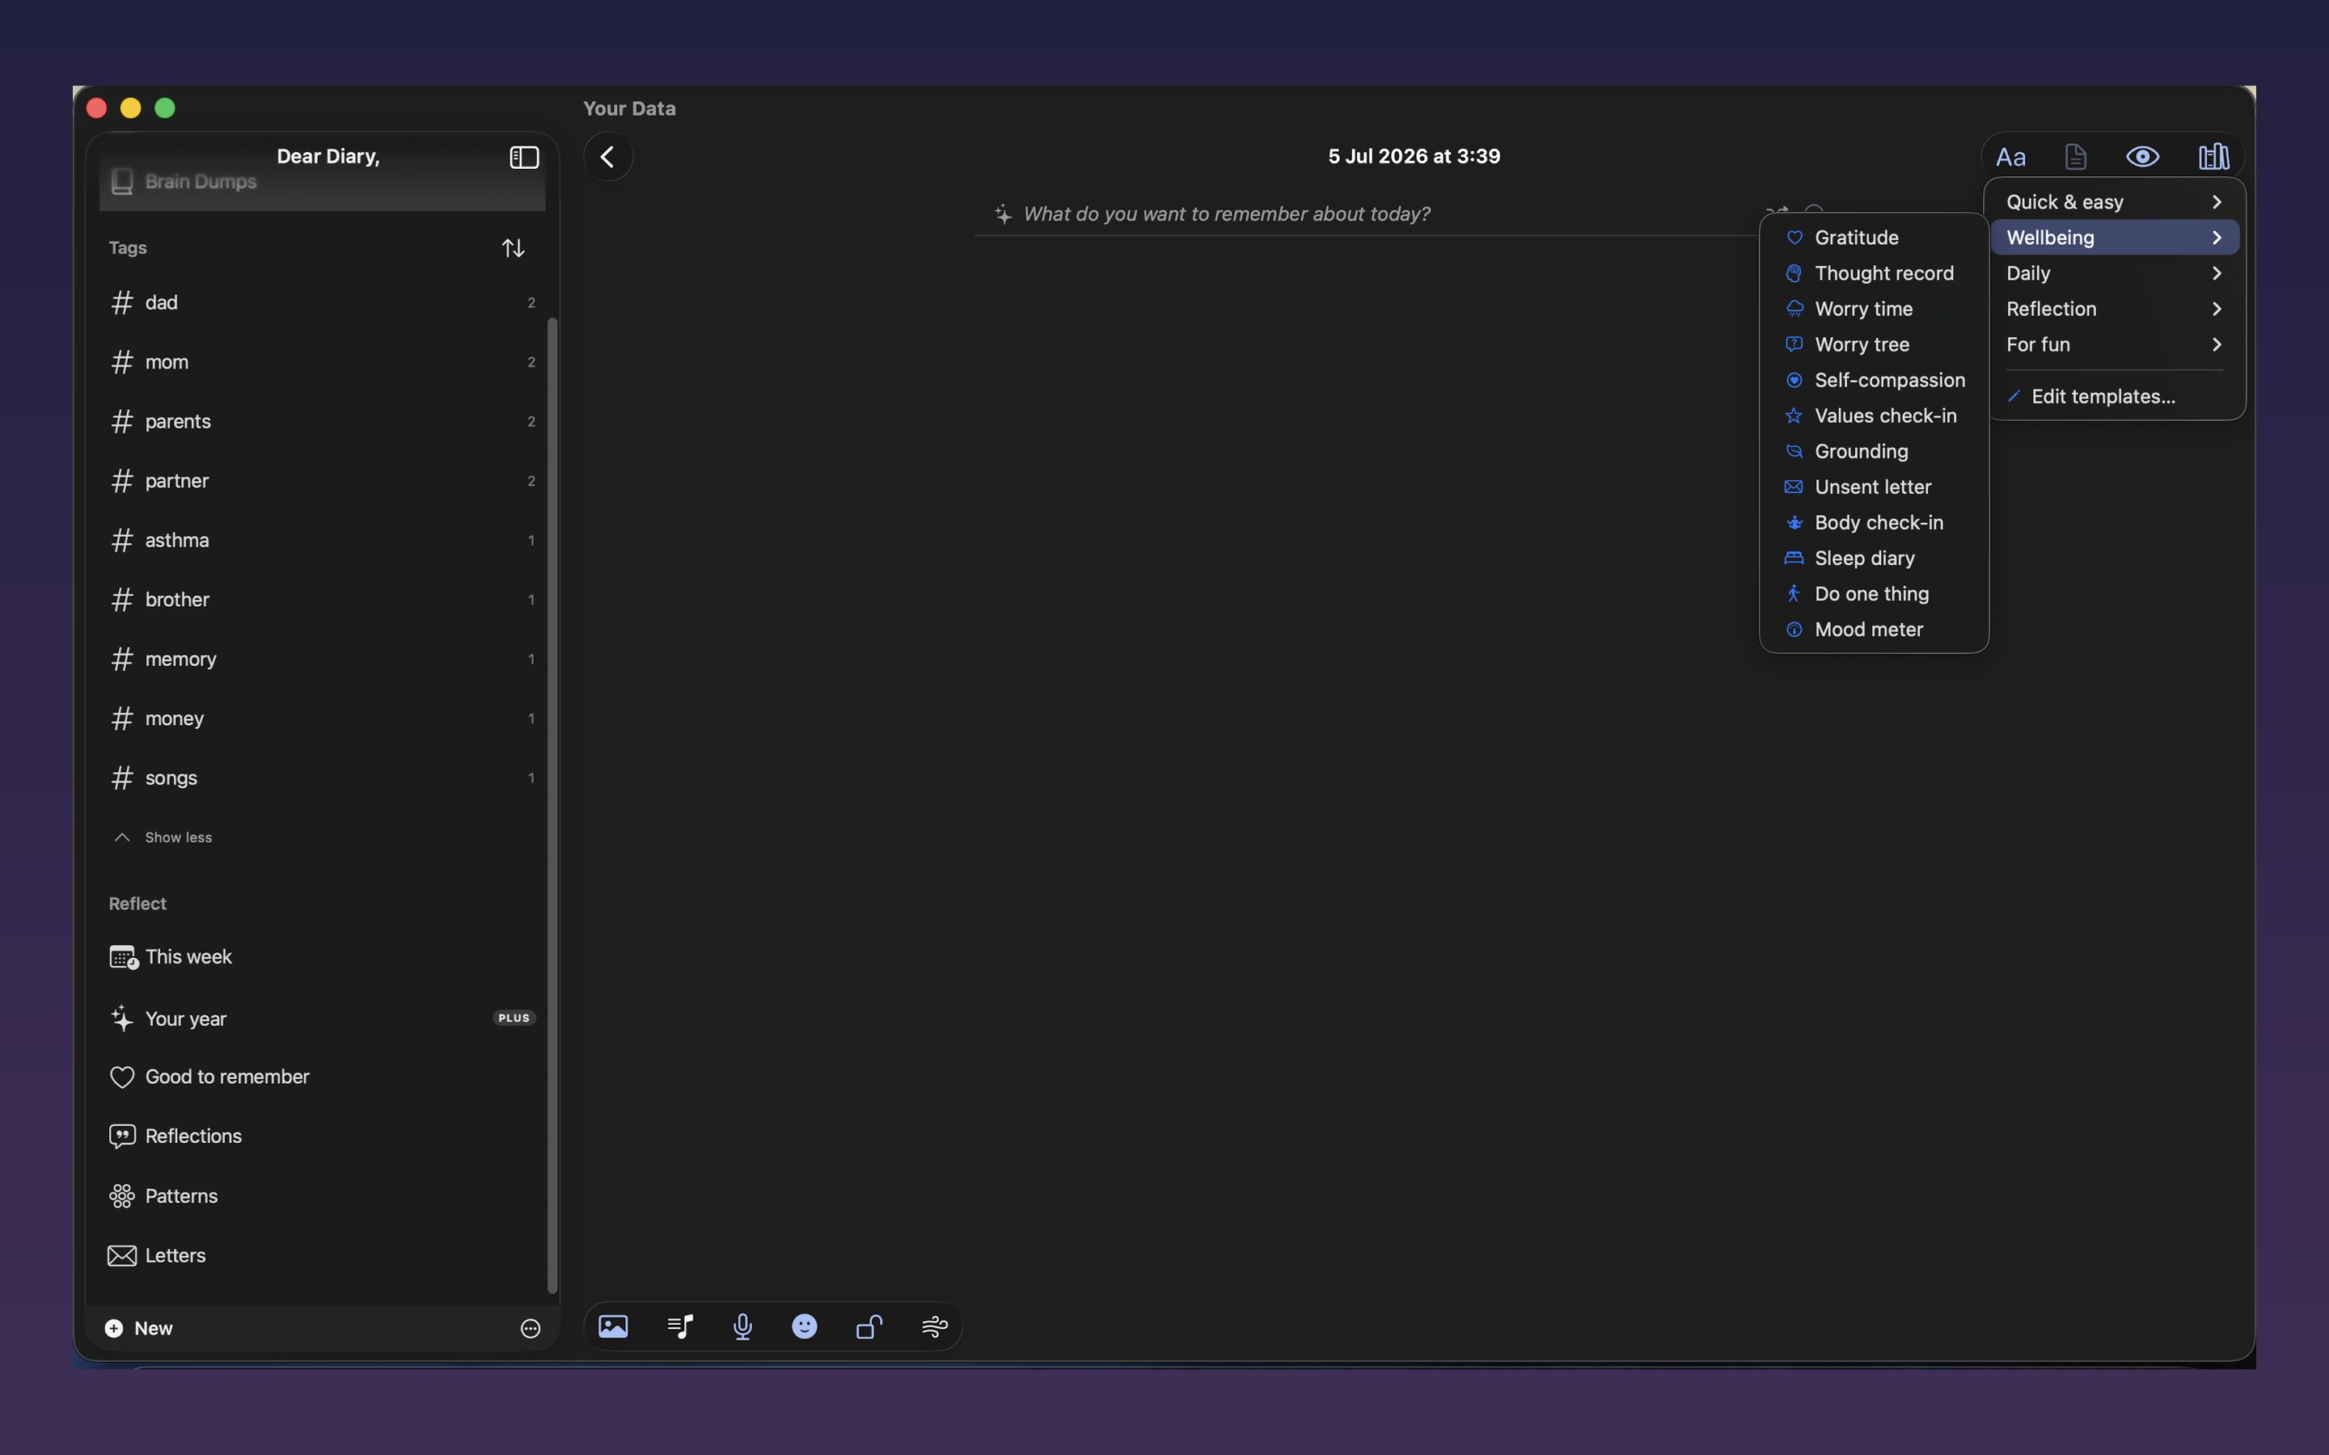Toggle the sidebar panel icon
The width and height of the screenshot is (2329, 1455).
tap(523, 157)
